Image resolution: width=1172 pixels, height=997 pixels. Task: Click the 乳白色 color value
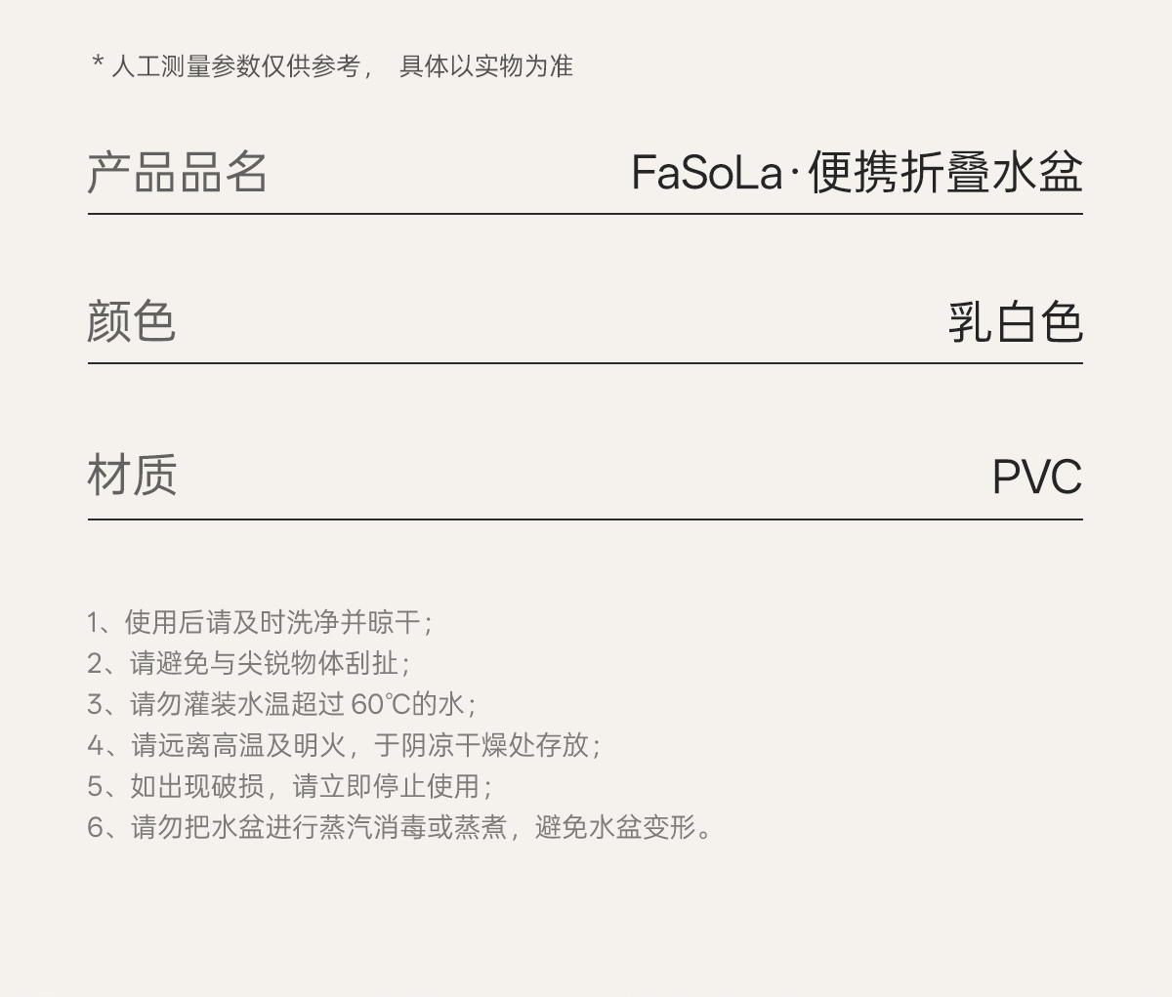click(1015, 321)
